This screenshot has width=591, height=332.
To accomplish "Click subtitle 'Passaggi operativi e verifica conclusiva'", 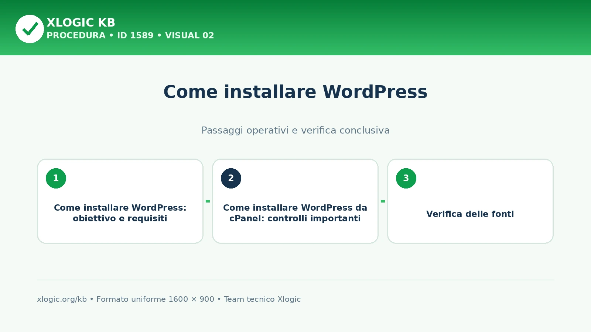I will coord(295,130).
